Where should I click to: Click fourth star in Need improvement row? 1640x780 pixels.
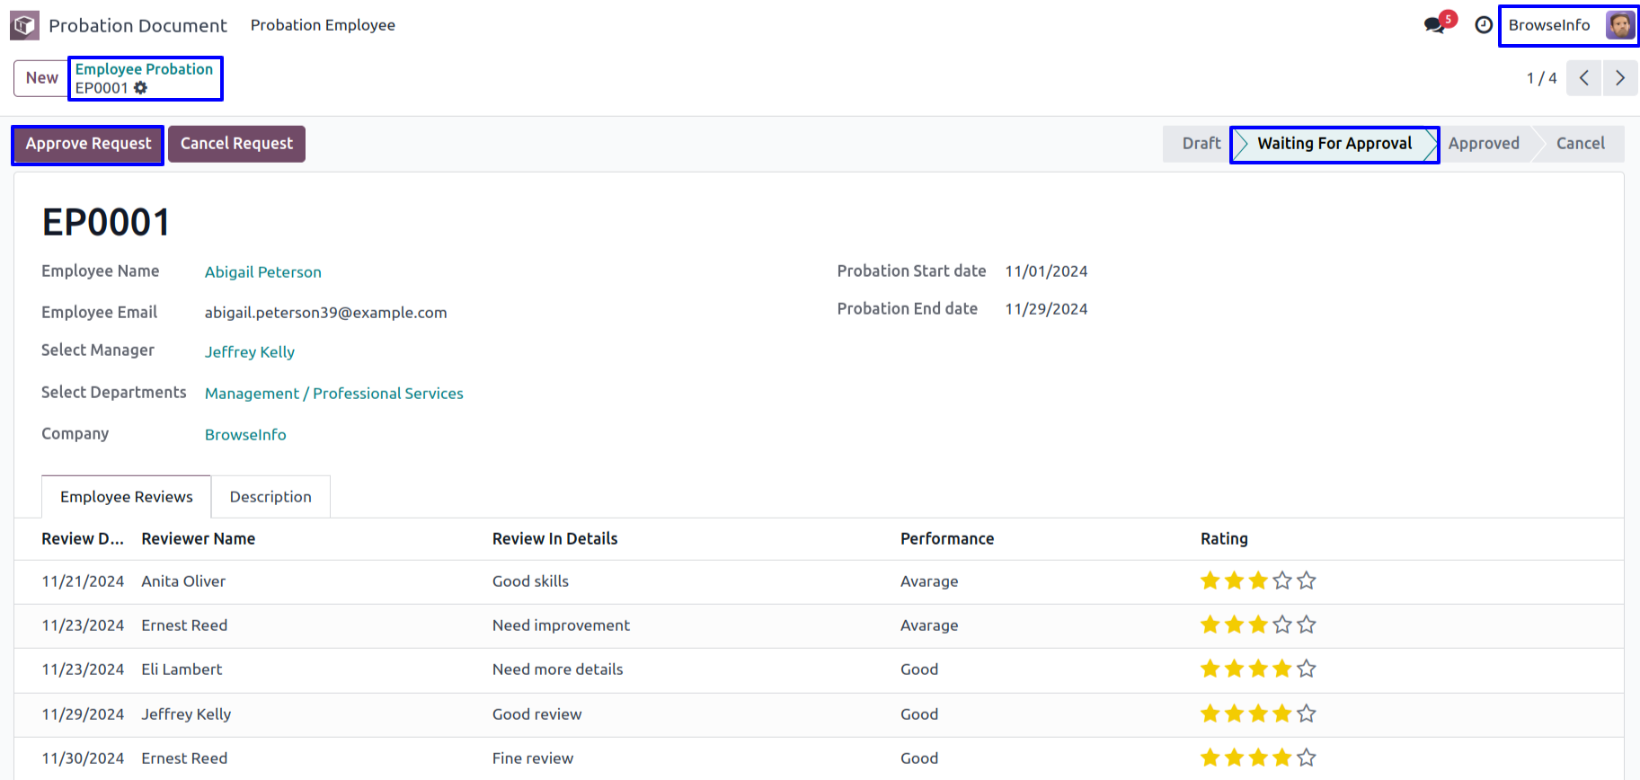(1281, 625)
